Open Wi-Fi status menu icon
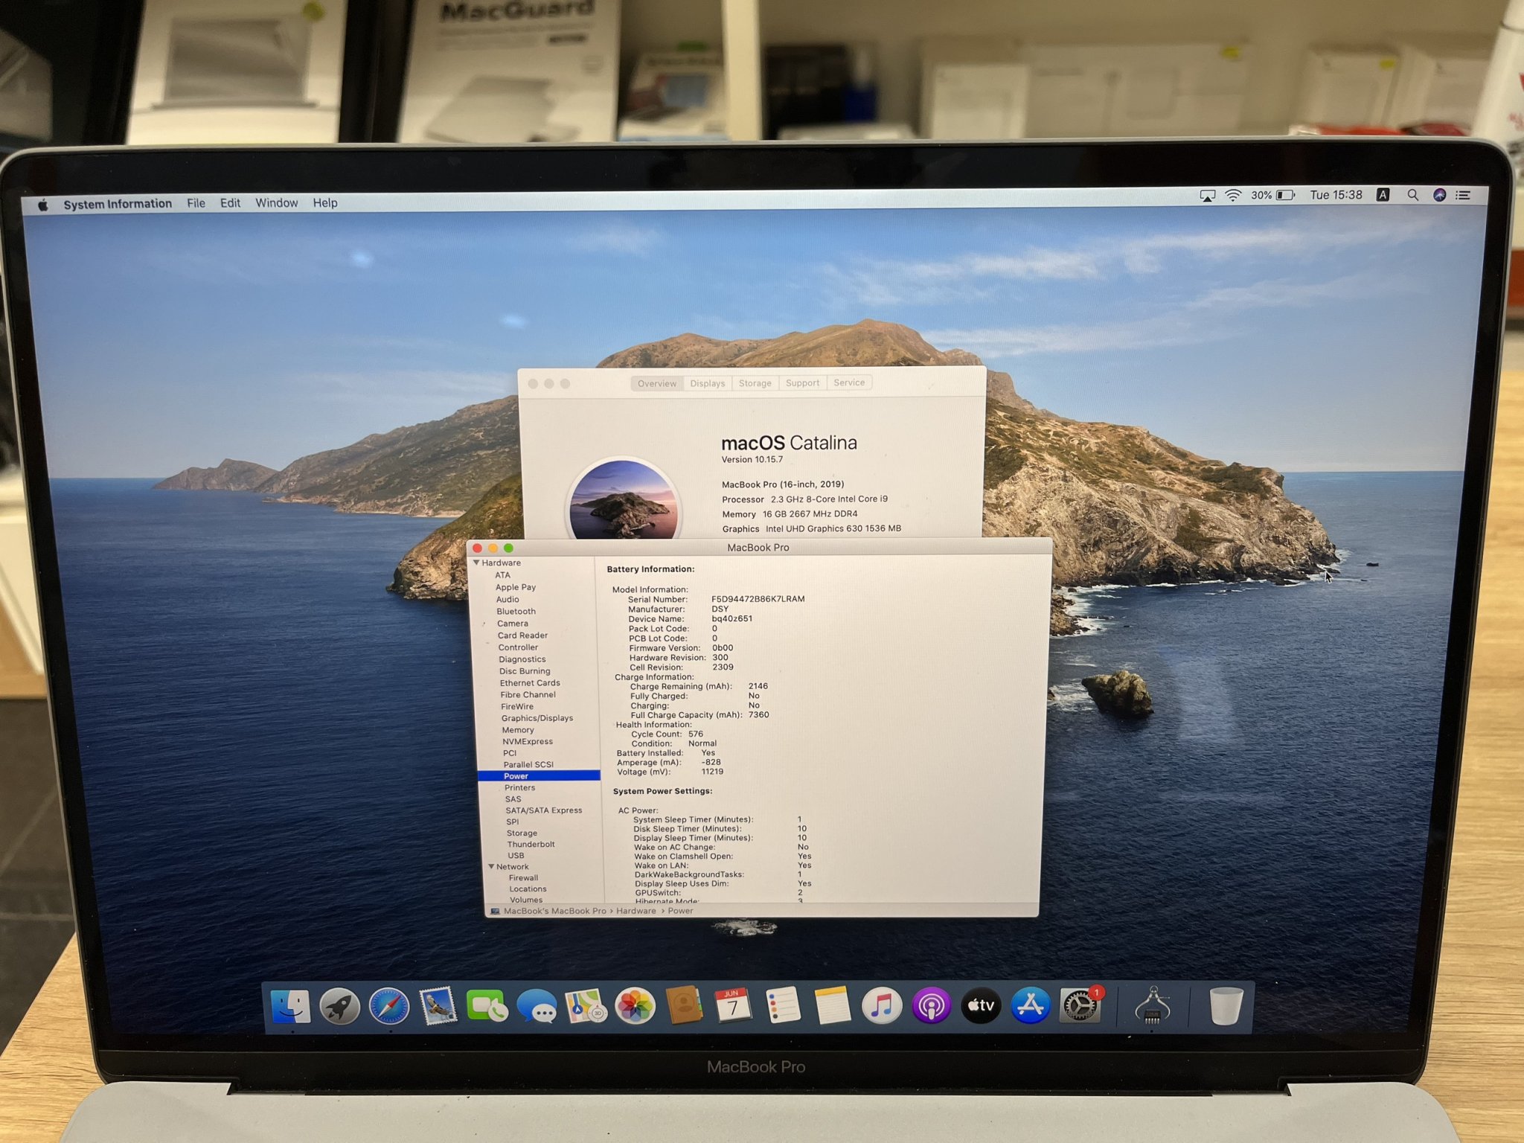Viewport: 1524px width, 1143px height. tap(1233, 195)
